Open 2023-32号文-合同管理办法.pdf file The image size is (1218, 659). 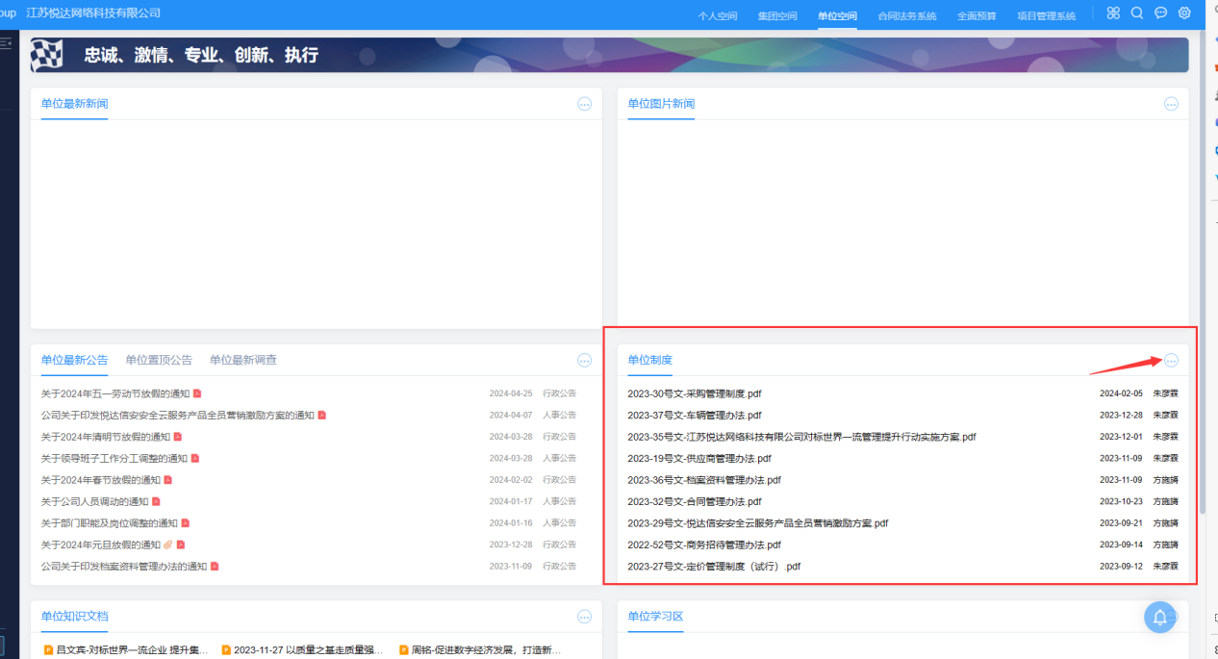695,501
